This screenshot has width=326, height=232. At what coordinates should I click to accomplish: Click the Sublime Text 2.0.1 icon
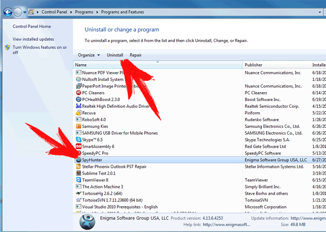[78, 173]
